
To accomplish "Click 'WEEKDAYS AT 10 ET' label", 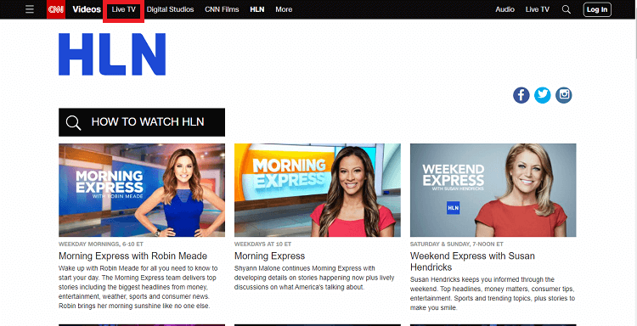I will click(262, 244).
